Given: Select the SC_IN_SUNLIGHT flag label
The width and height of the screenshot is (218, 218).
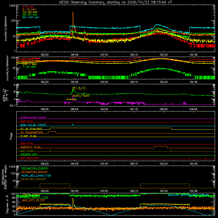Looking at the screenshot, I should point(31,129).
